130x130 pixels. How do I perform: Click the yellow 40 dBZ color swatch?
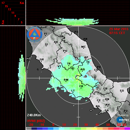94,129
